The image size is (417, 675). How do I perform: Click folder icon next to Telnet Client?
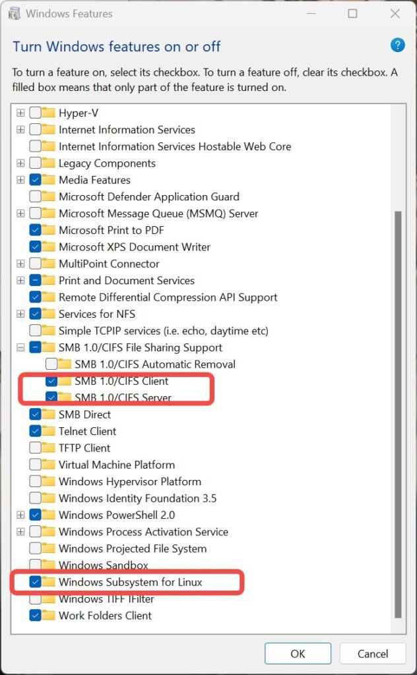click(49, 431)
